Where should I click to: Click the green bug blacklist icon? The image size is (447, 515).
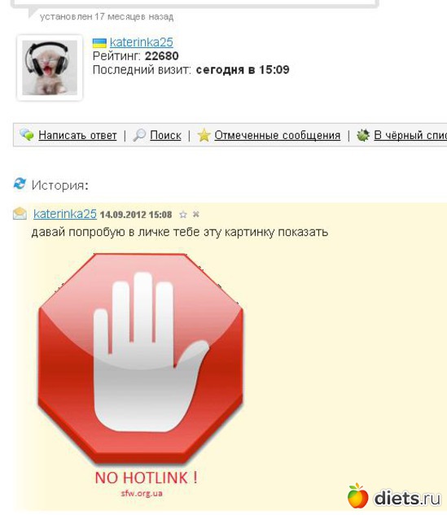[363, 135]
